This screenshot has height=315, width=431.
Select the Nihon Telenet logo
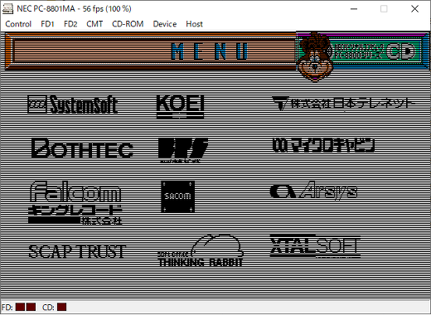coord(344,104)
